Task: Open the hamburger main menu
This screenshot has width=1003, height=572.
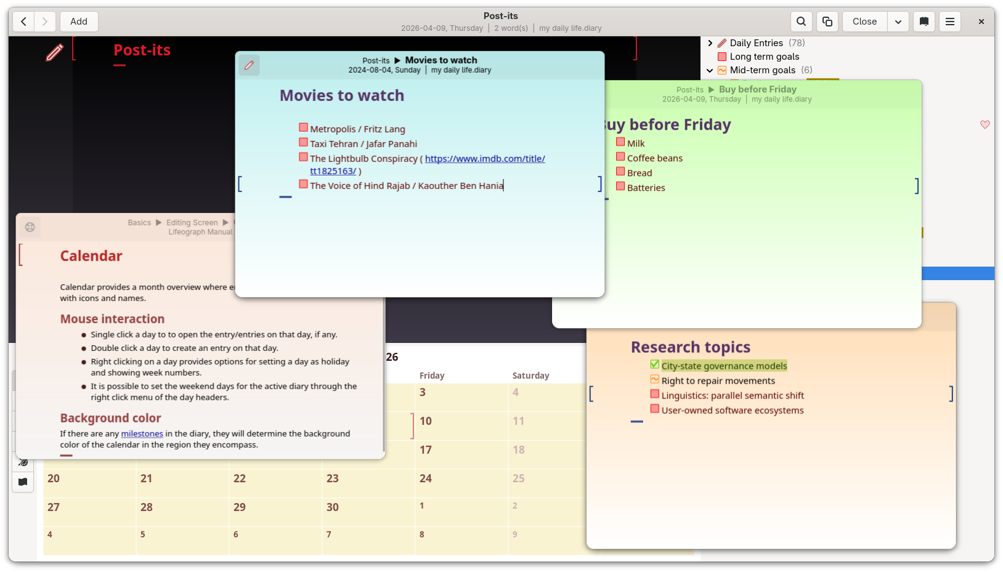Action: pyautogui.click(x=950, y=22)
